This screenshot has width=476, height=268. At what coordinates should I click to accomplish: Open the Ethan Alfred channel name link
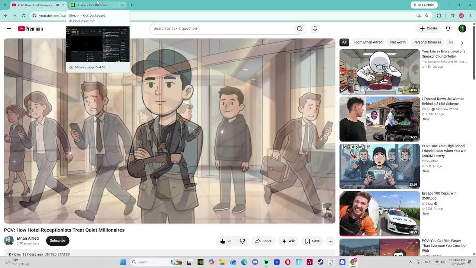point(28,238)
